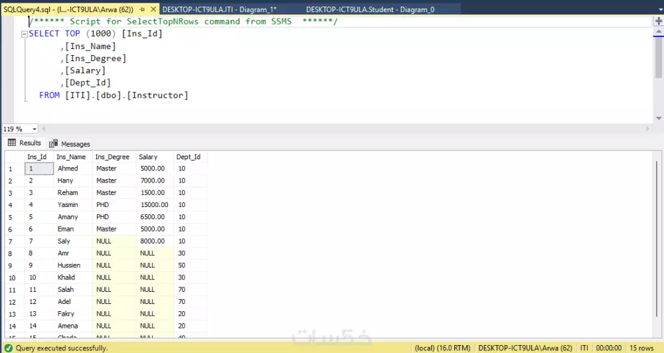The height and width of the screenshot is (353, 664).
Task: Click the (local) (16.0 RTM) status entry
Action: [x=442, y=348]
